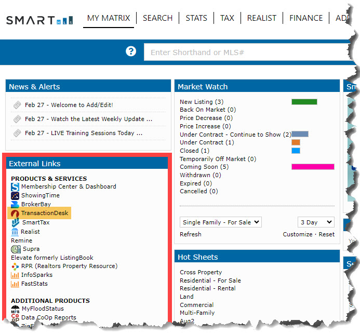Open the STATS menu
360x334 pixels.
click(196, 18)
